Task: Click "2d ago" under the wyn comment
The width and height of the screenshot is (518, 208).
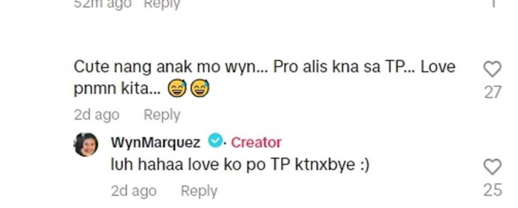Action: coord(97,115)
